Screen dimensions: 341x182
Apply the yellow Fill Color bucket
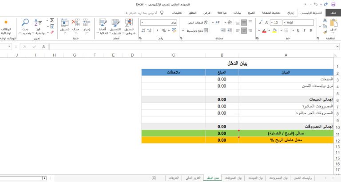[x=274, y=31]
